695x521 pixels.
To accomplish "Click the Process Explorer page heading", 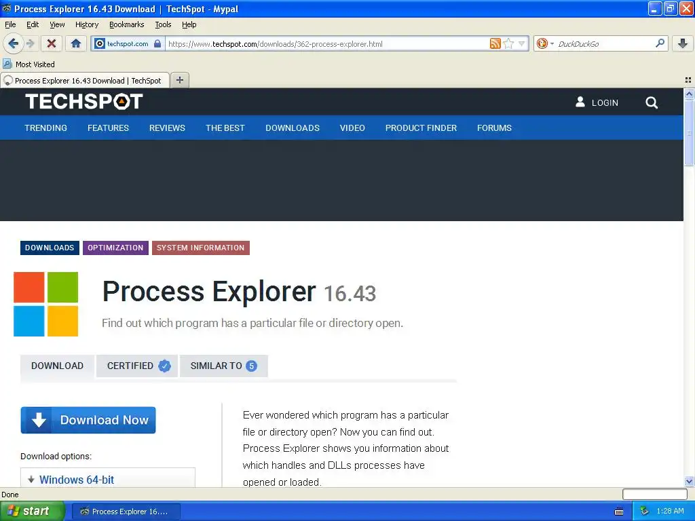I will click(209, 292).
